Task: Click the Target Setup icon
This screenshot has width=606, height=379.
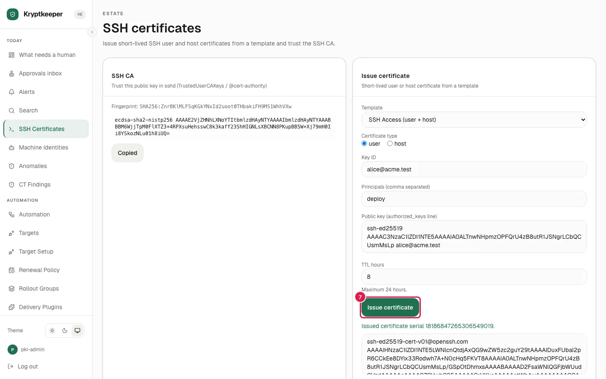Action: (11, 252)
